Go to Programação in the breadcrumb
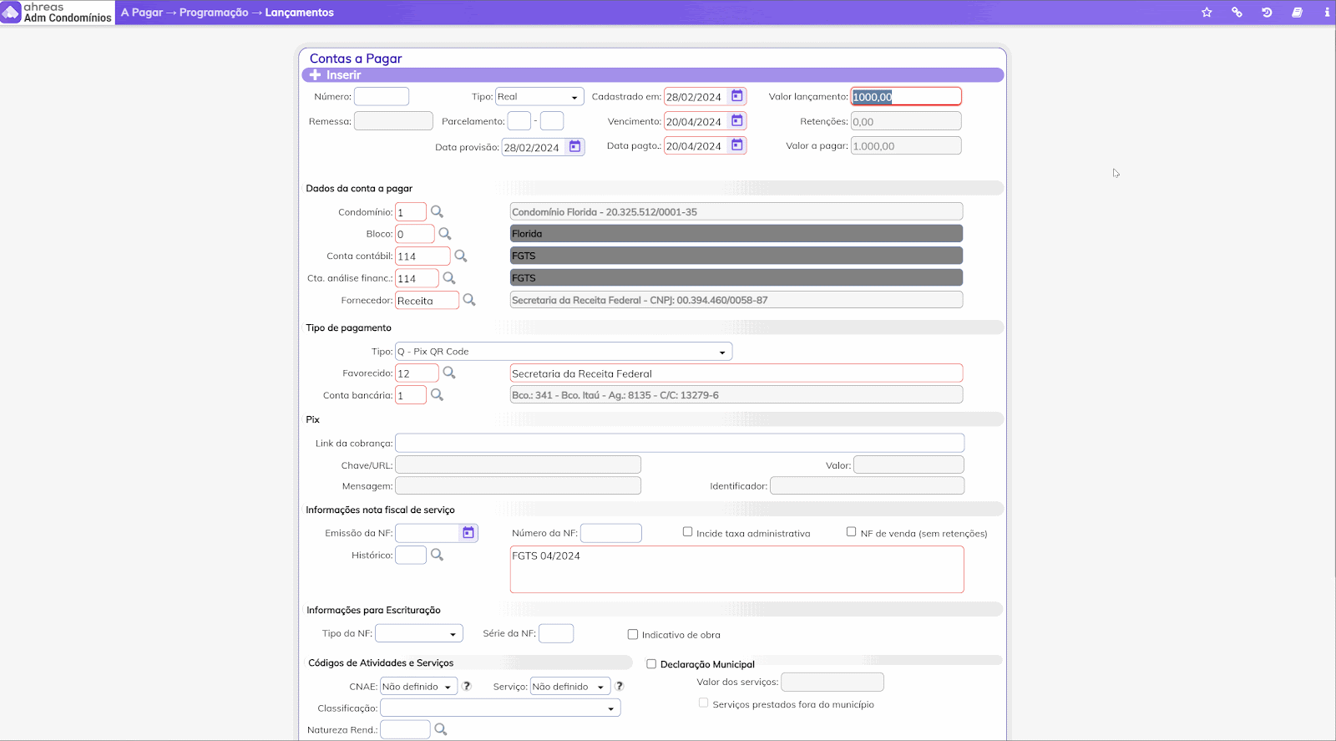Viewport: 1336px width, 741px height. pos(214,13)
